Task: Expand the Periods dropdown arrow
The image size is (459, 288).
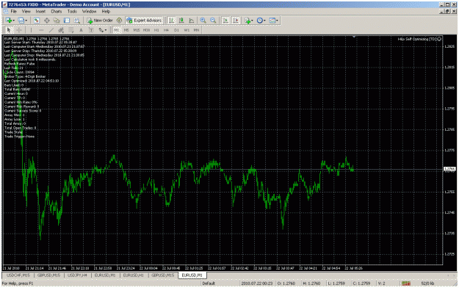Action: (x=264, y=21)
